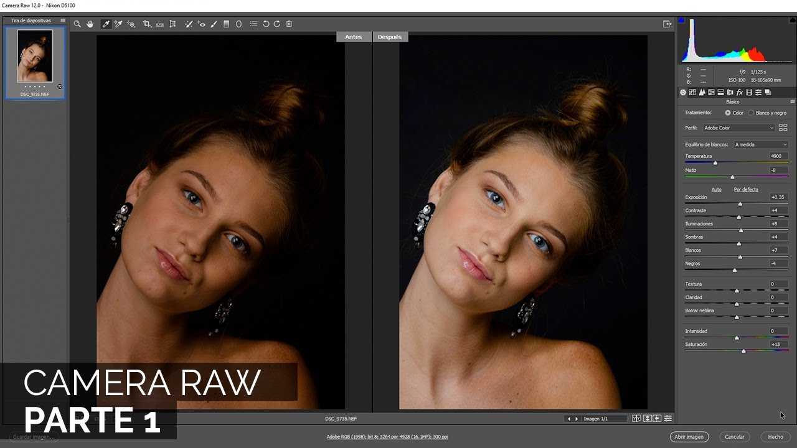Select the Radial Filter tool

tap(238, 24)
